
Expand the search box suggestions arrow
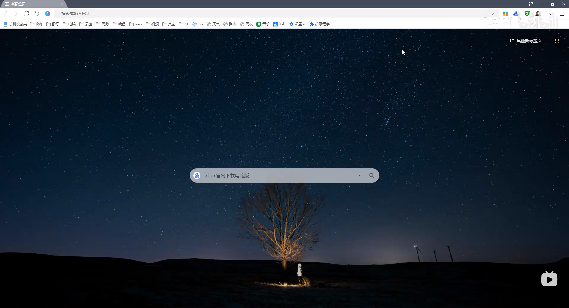[x=360, y=175]
